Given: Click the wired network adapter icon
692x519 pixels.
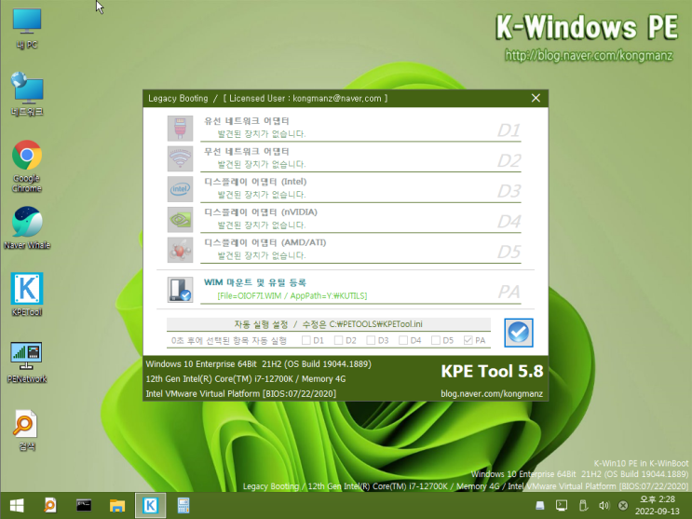Looking at the screenshot, I should click(x=180, y=128).
